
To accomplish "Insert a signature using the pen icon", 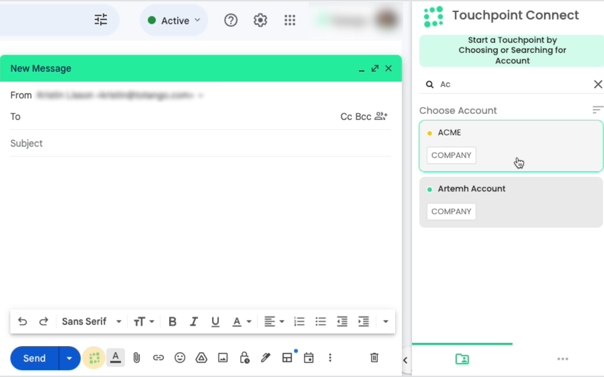I will pos(265,358).
